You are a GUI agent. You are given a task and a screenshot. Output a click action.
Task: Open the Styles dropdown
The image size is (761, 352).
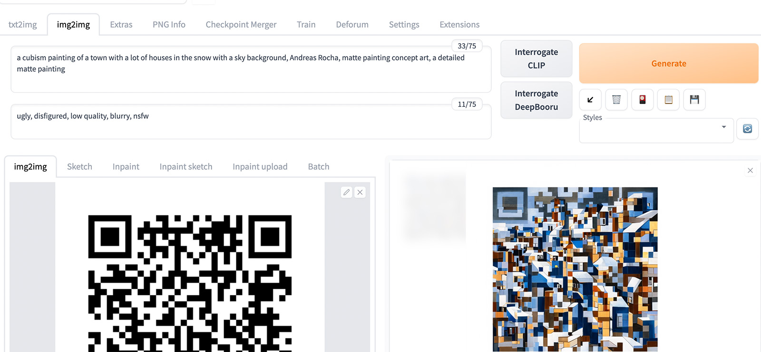click(656, 131)
